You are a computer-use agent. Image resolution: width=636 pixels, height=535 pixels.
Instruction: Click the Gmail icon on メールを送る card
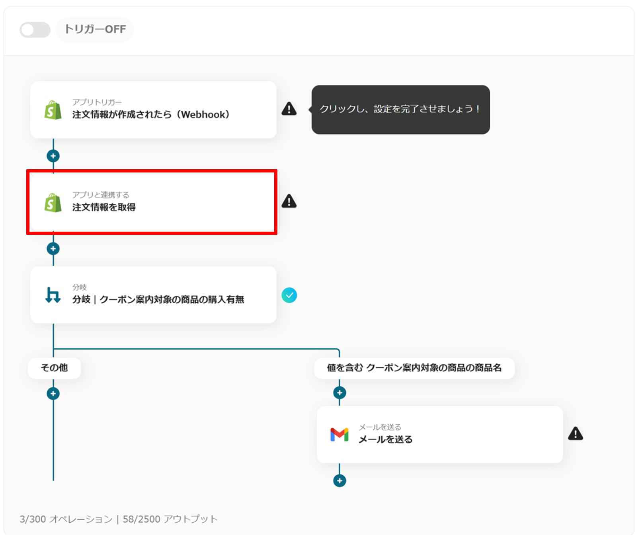pos(339,435)
